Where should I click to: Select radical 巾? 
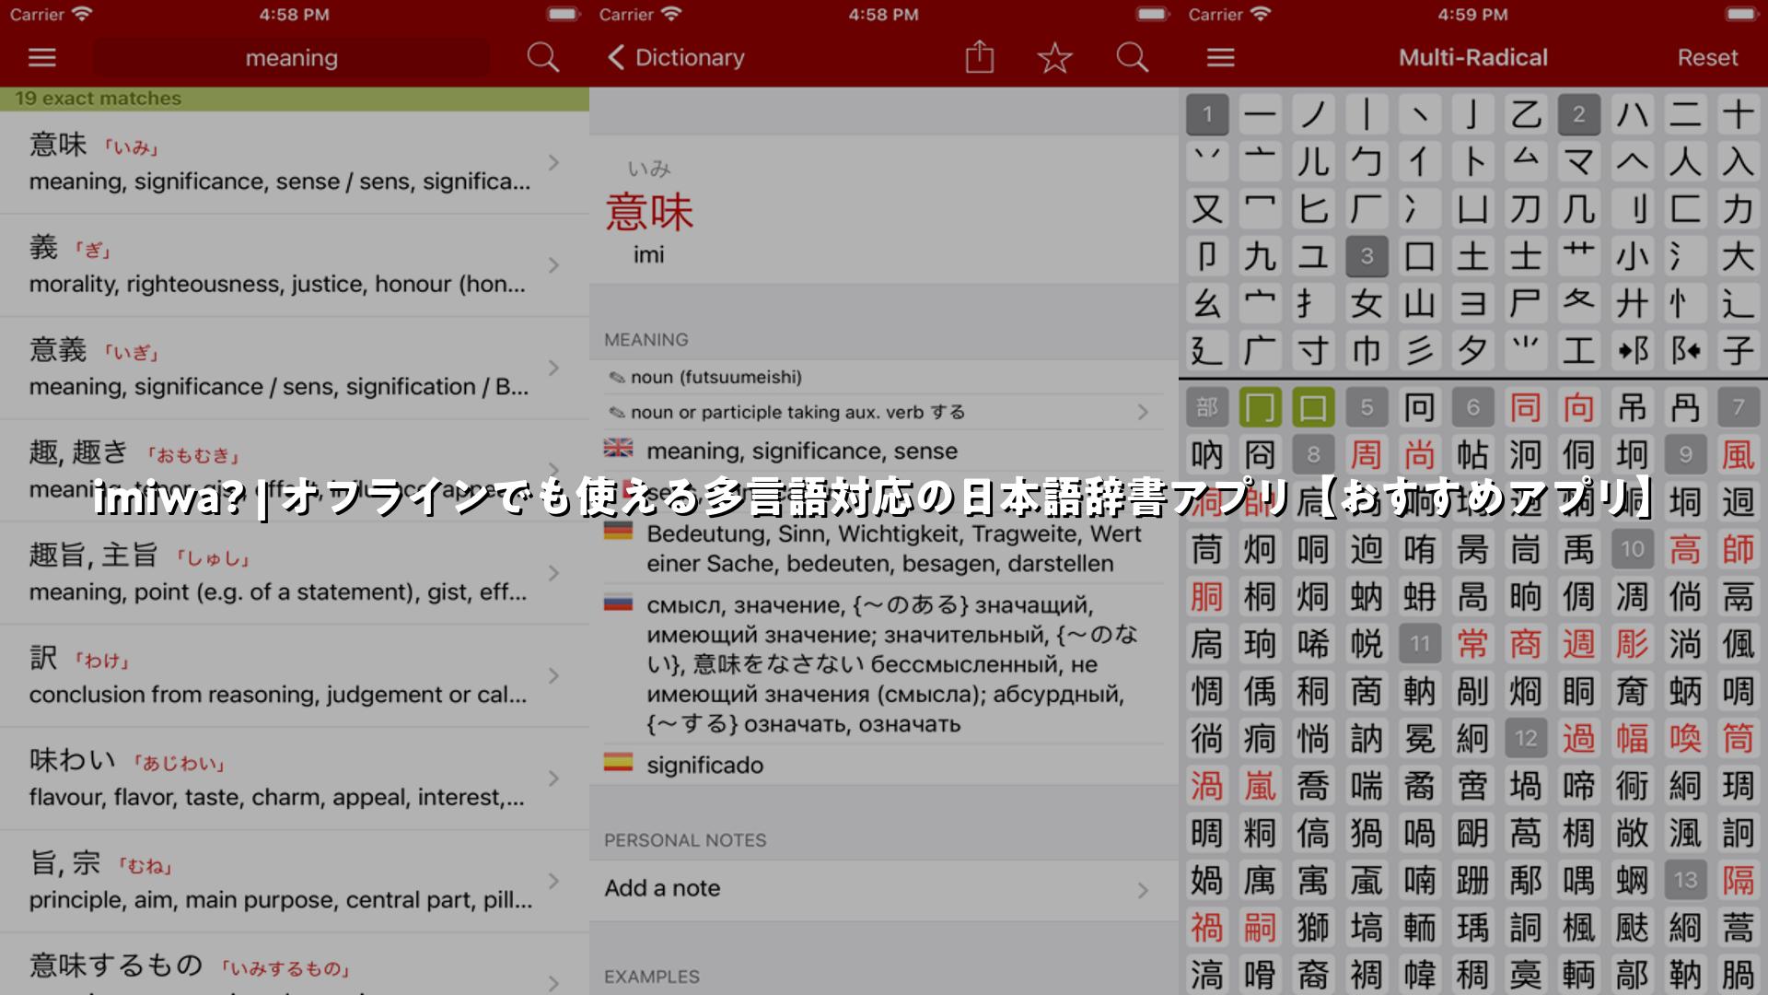[1367, 350]
